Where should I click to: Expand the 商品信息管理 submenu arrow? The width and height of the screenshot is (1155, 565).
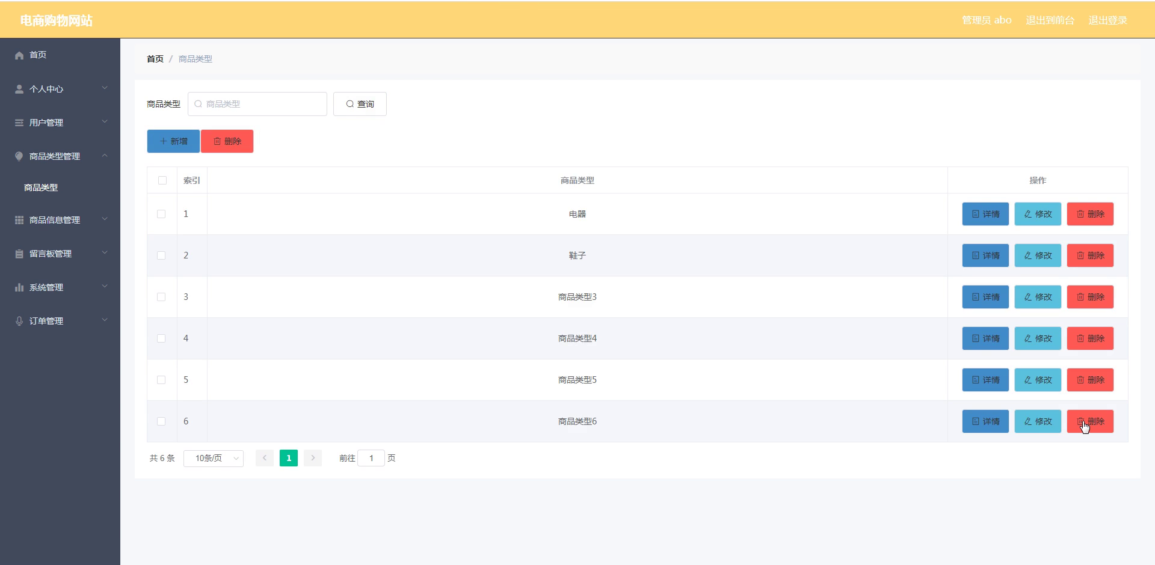point(105,219)
